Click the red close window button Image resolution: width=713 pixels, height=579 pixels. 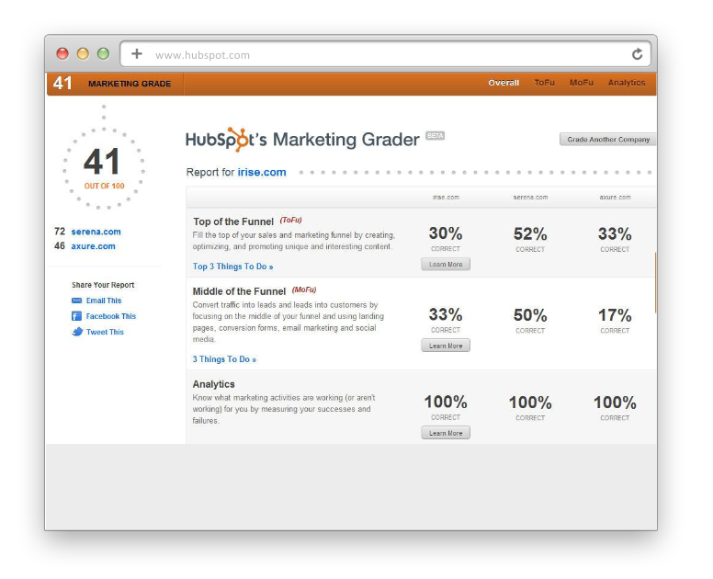[62, 53]
